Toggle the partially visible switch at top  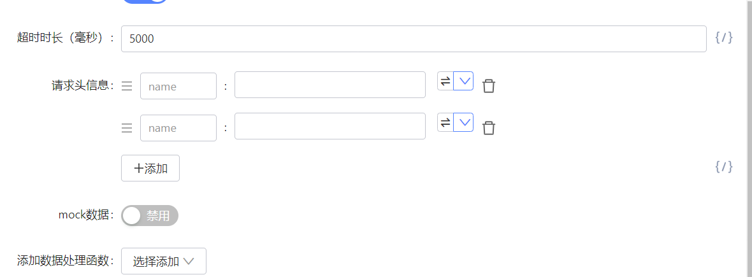tap(145, 1)
